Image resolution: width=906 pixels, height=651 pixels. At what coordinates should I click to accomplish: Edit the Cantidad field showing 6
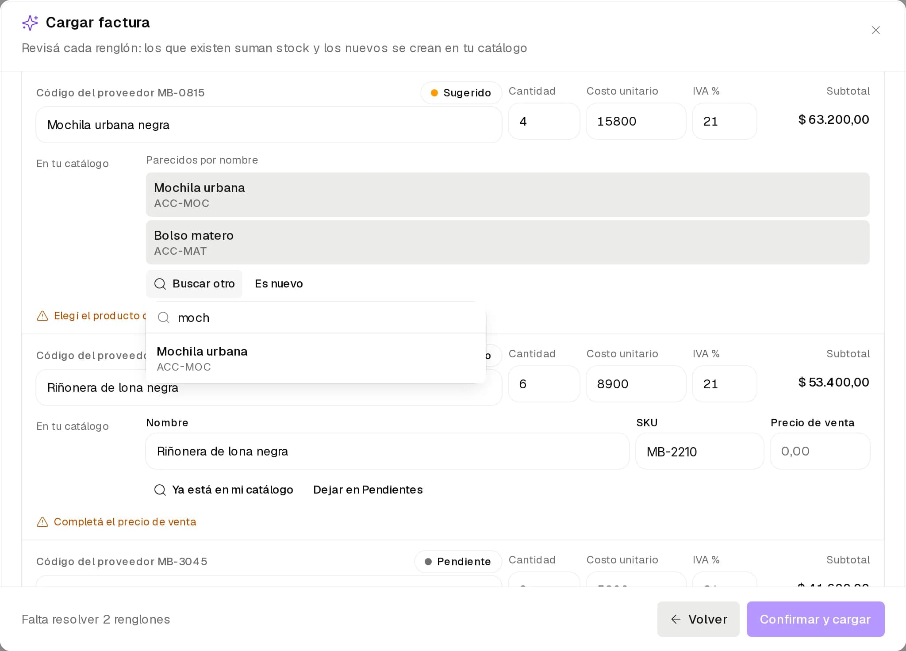(x=544, y=384)
